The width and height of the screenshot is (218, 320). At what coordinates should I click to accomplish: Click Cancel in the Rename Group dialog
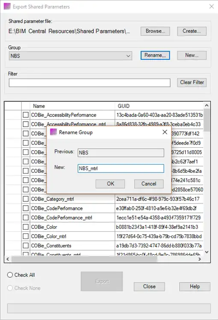[149, 184]
